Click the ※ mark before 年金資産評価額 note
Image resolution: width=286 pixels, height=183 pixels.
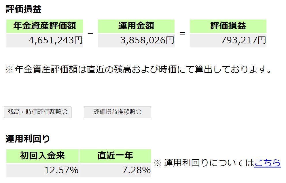[x=9, y=70]
